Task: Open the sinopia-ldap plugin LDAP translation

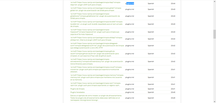Action: (x=96, y=4)
